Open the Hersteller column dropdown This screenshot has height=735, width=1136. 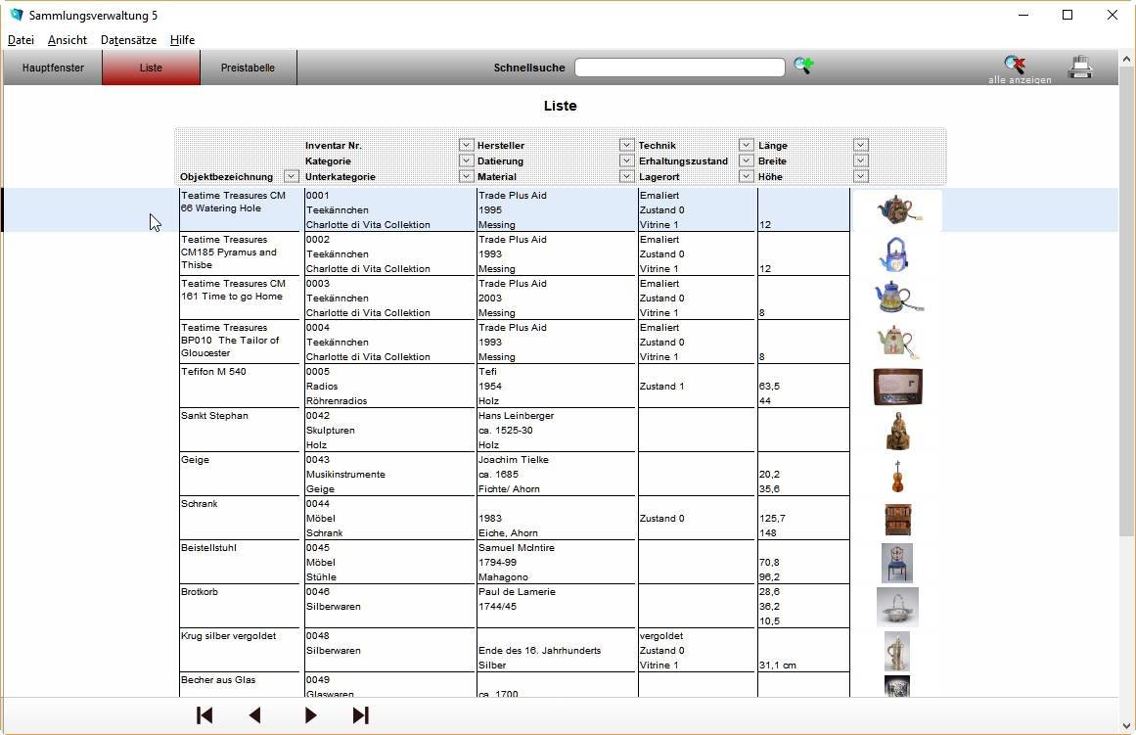pyautogui.click(x=626, y=145)
